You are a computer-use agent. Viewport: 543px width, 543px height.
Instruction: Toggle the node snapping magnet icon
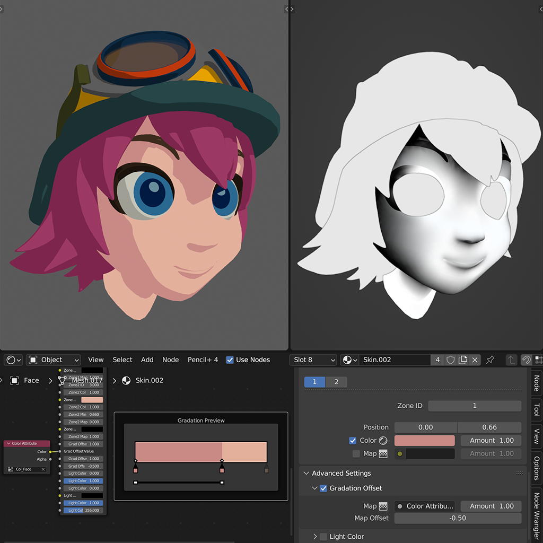(x=527, y=360)
